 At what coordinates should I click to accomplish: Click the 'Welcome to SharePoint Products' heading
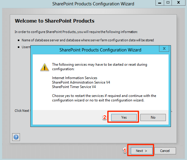click(54, 21)
